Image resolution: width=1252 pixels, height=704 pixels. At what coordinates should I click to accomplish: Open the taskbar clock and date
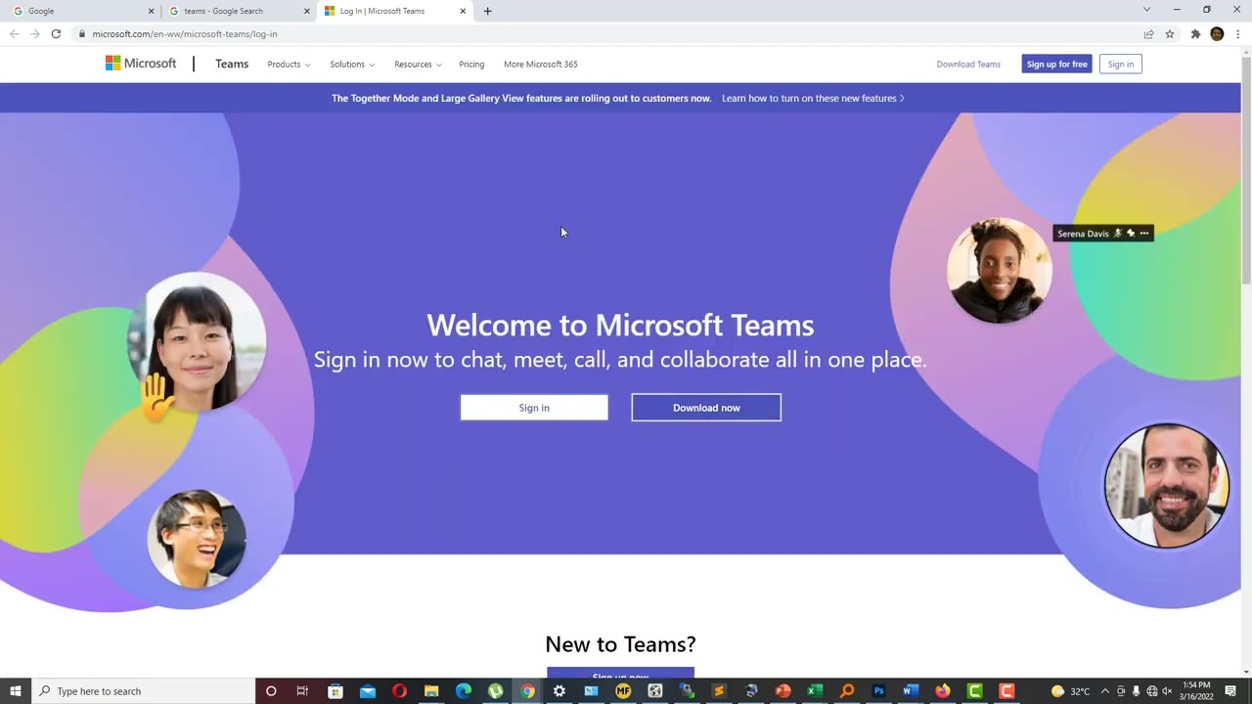coord(1197,691)
